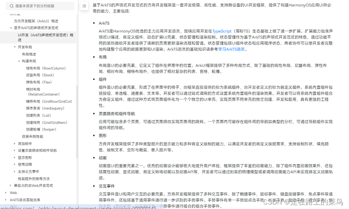Expand the Web tree arrow
Viewport: 349px width, 209px height.
[6, 193]
